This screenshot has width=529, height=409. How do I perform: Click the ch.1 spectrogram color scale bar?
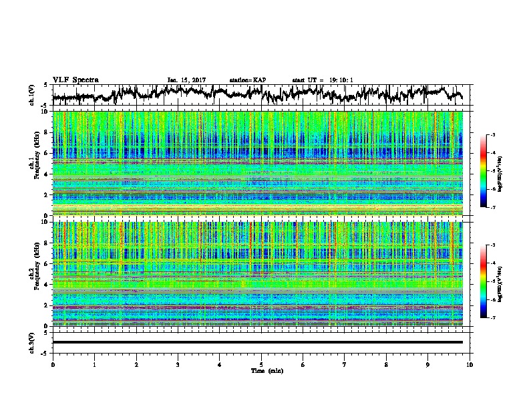483,171
